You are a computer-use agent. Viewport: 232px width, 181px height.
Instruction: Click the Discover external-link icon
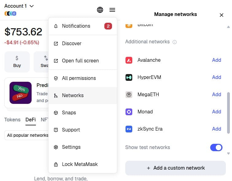point(56,44)
